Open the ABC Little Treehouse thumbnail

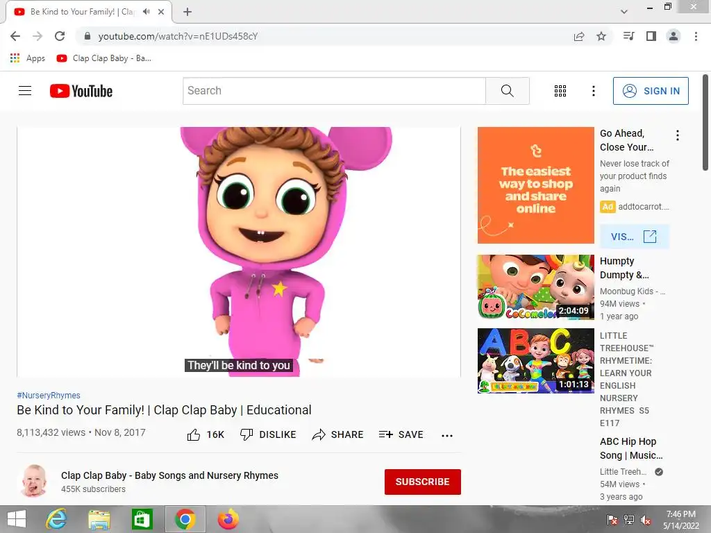tap(536, 361)
